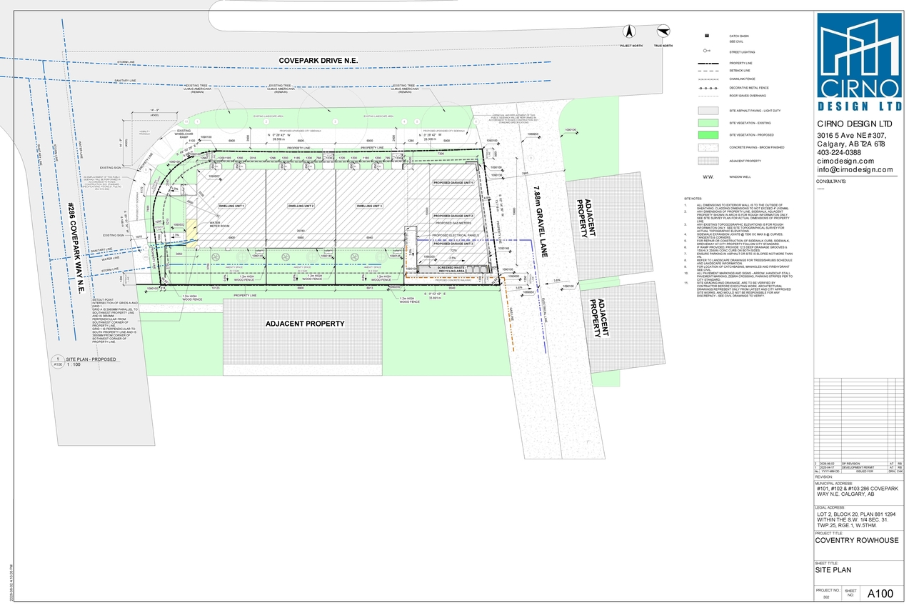Click the WATER METER ROOM label
Screen dimensions: 914x608
[x=219, y=224]
